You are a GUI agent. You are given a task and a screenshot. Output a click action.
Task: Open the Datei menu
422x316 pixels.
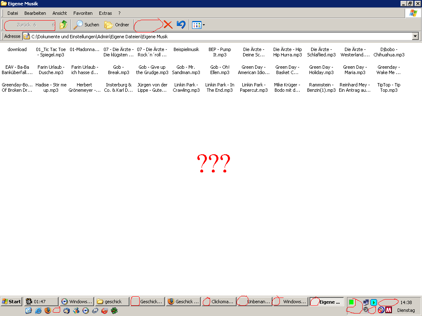pos(13,13)
